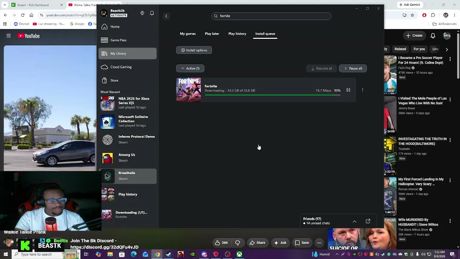Open the Chrome tab search dropdown

(5, 5)
